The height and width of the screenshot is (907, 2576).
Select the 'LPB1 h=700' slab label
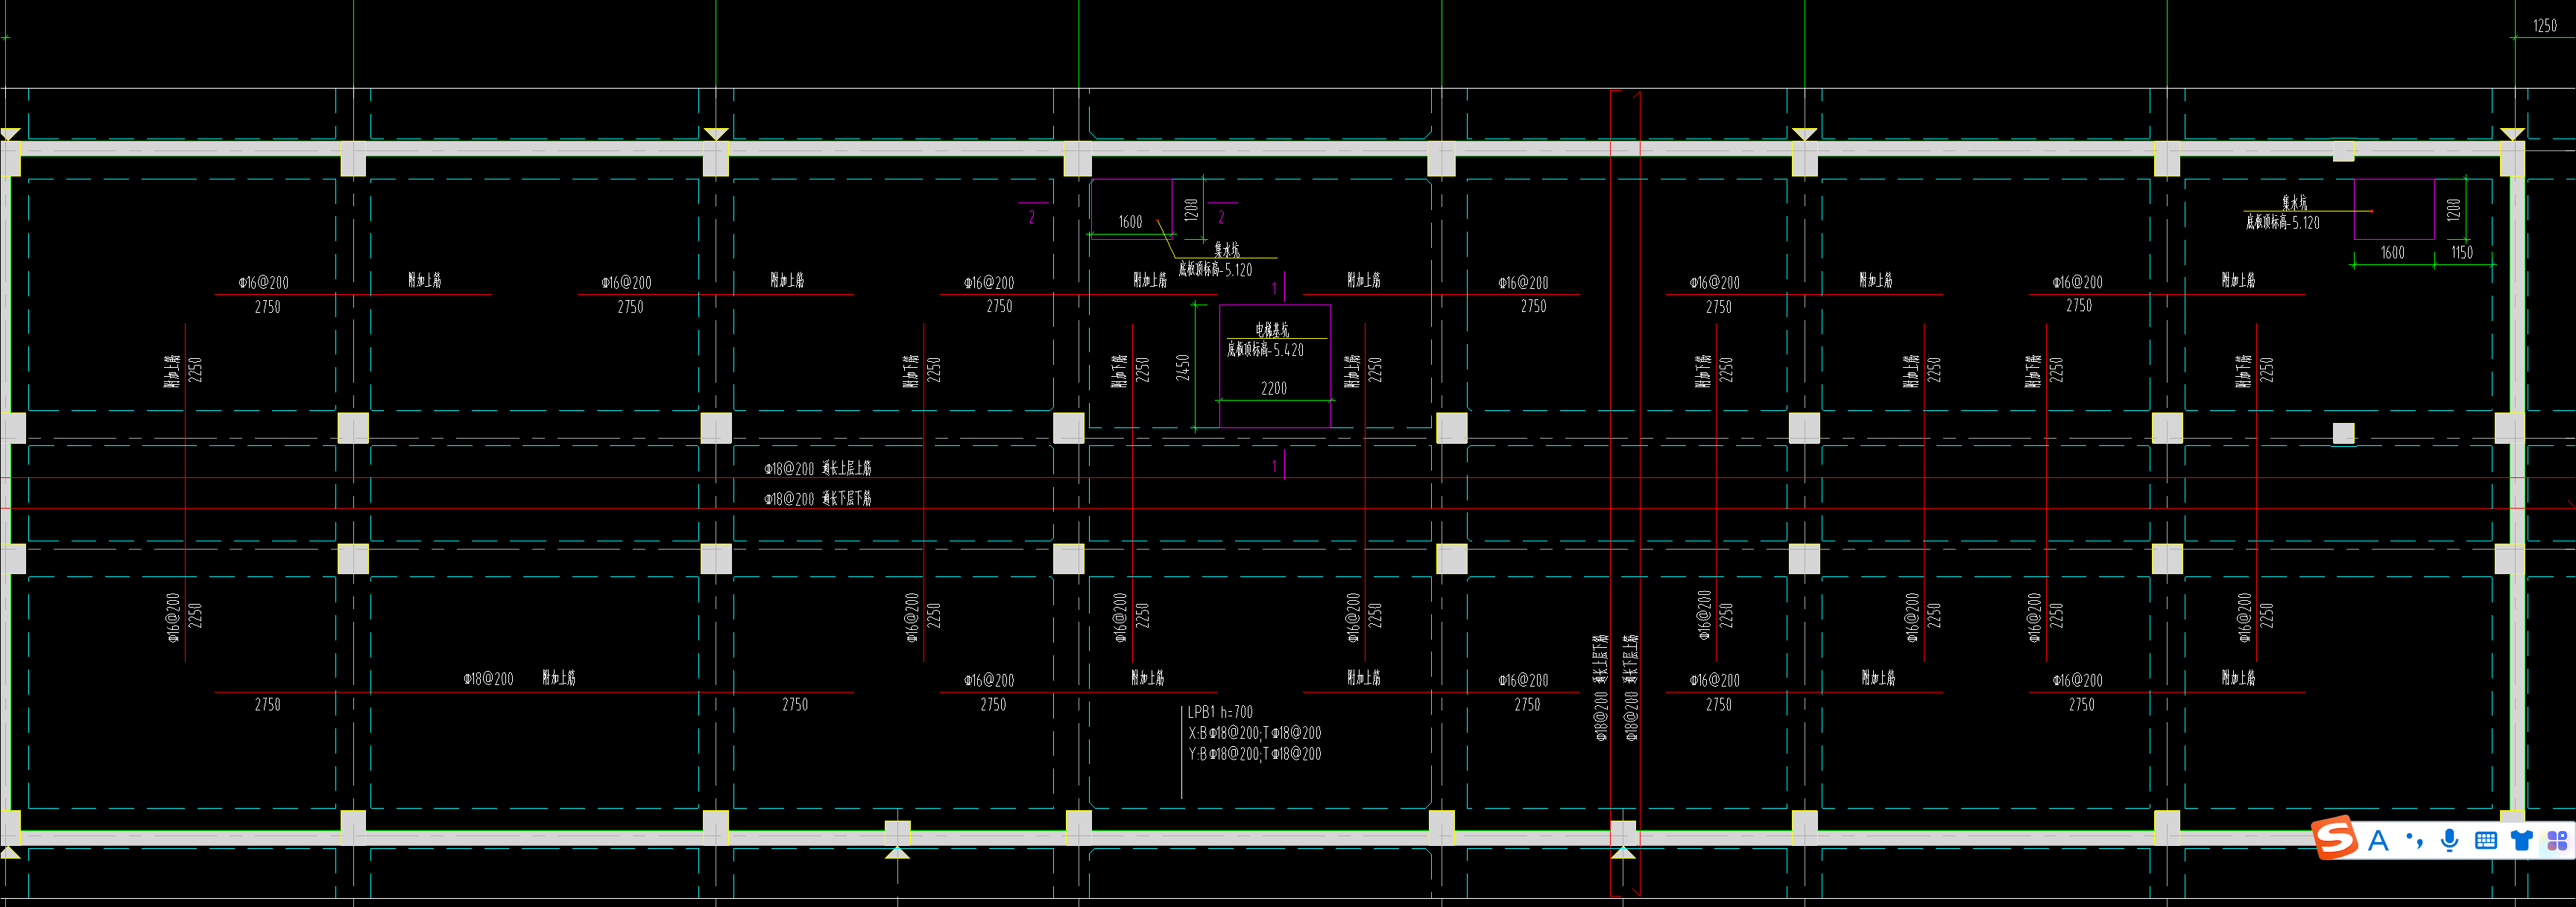click(x=1220, y=712)
